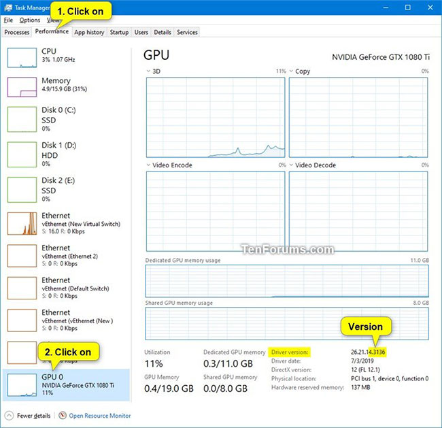Click hardware reserved memory value 137 MB

(360, 387)
